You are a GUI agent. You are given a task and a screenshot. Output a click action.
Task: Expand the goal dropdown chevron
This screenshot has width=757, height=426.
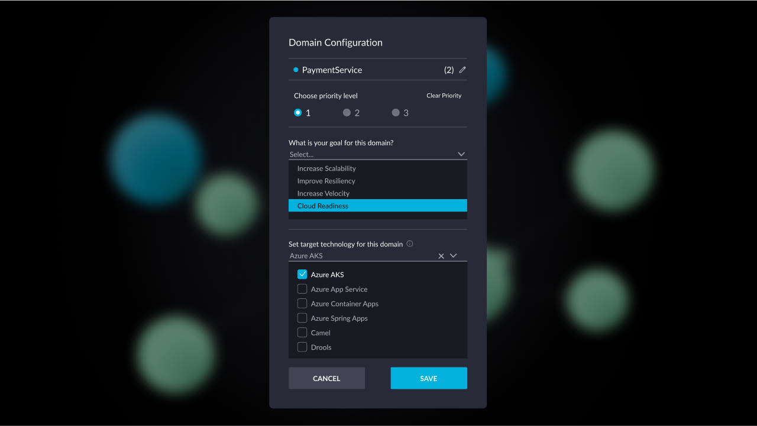[461, 154]
